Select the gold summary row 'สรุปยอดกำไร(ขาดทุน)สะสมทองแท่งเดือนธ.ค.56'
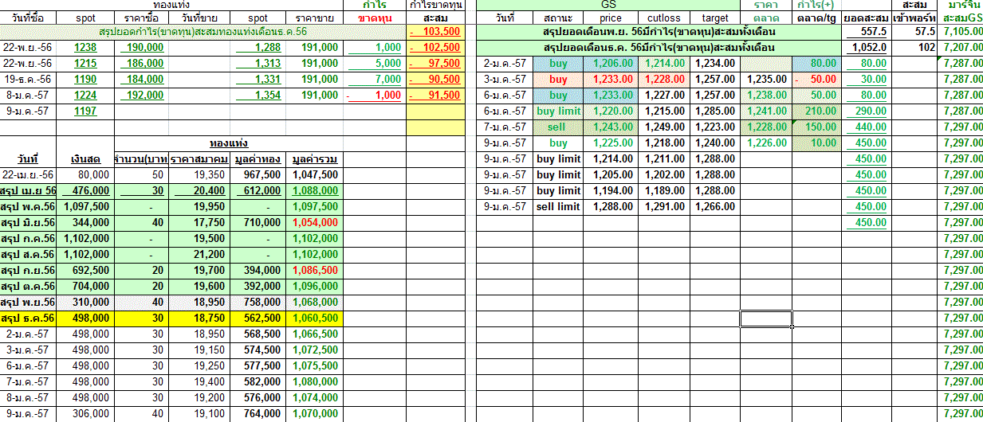 pyautogui.click(x=203, y=32)
